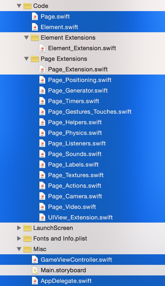Click the Swift icon next to Element.swift
The width and height of the screenshot is (165, 286).
35,27
